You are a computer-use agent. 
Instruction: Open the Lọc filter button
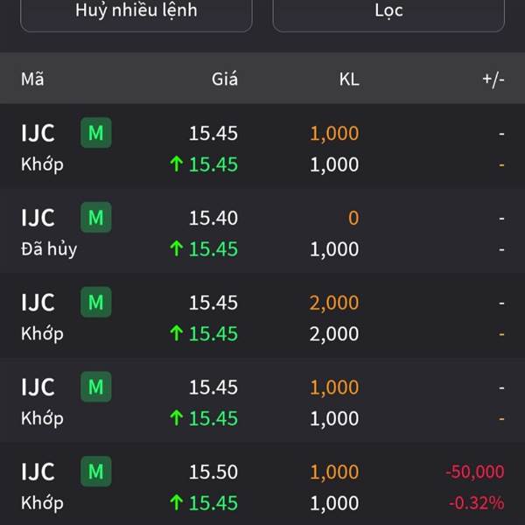tap(389, 12)
